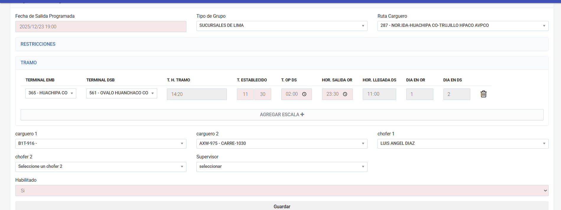Collapse the TRAMO section header

29,63
